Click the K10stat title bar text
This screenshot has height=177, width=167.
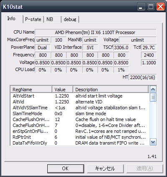(x=13, y=7)
